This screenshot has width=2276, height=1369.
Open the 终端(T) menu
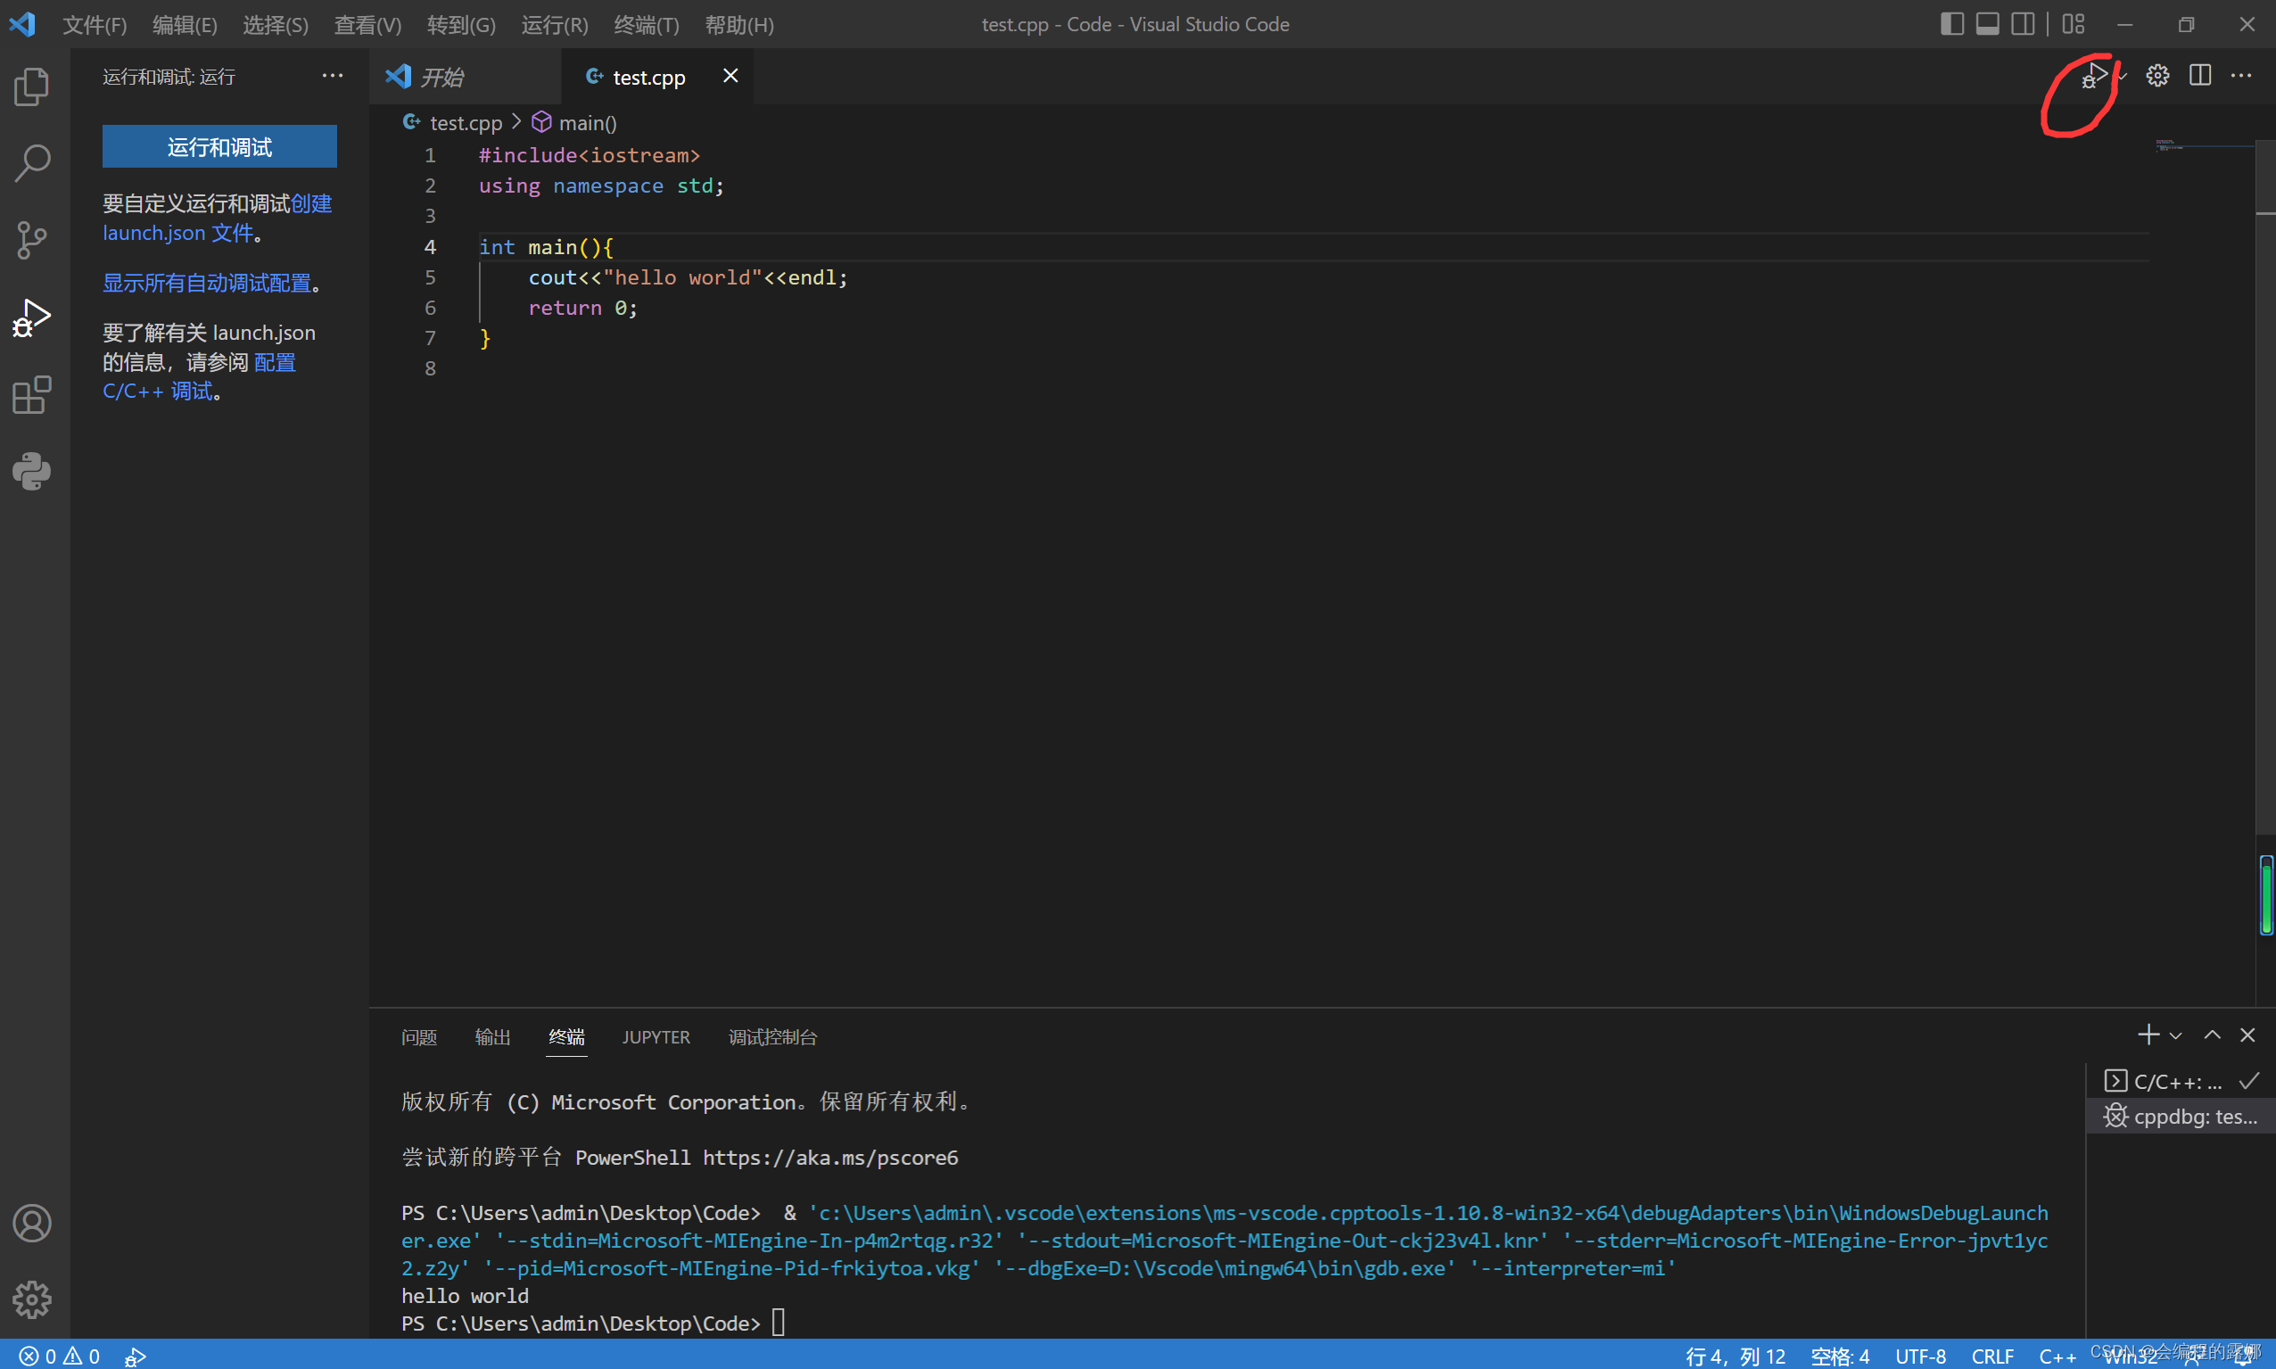pyautogui.click(x=647, y=25)
